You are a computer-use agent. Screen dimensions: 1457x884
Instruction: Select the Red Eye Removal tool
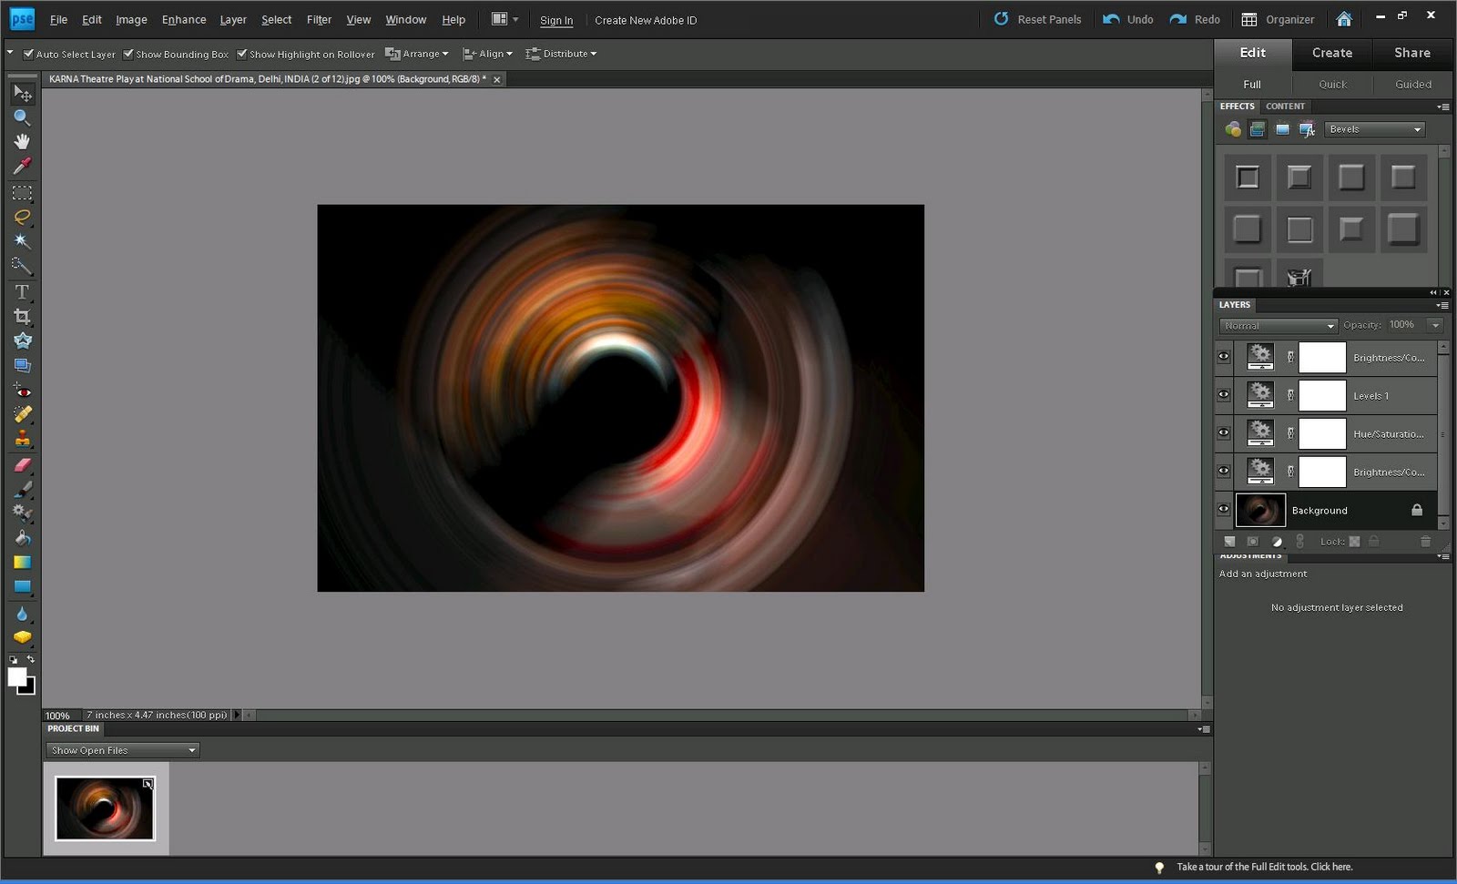pyautogui.click(x=22, y=390)
